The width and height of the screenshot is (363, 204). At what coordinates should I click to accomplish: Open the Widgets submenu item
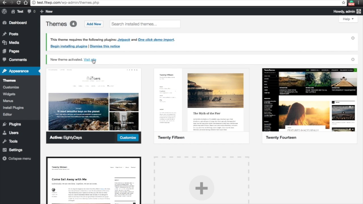coord(9,94)
